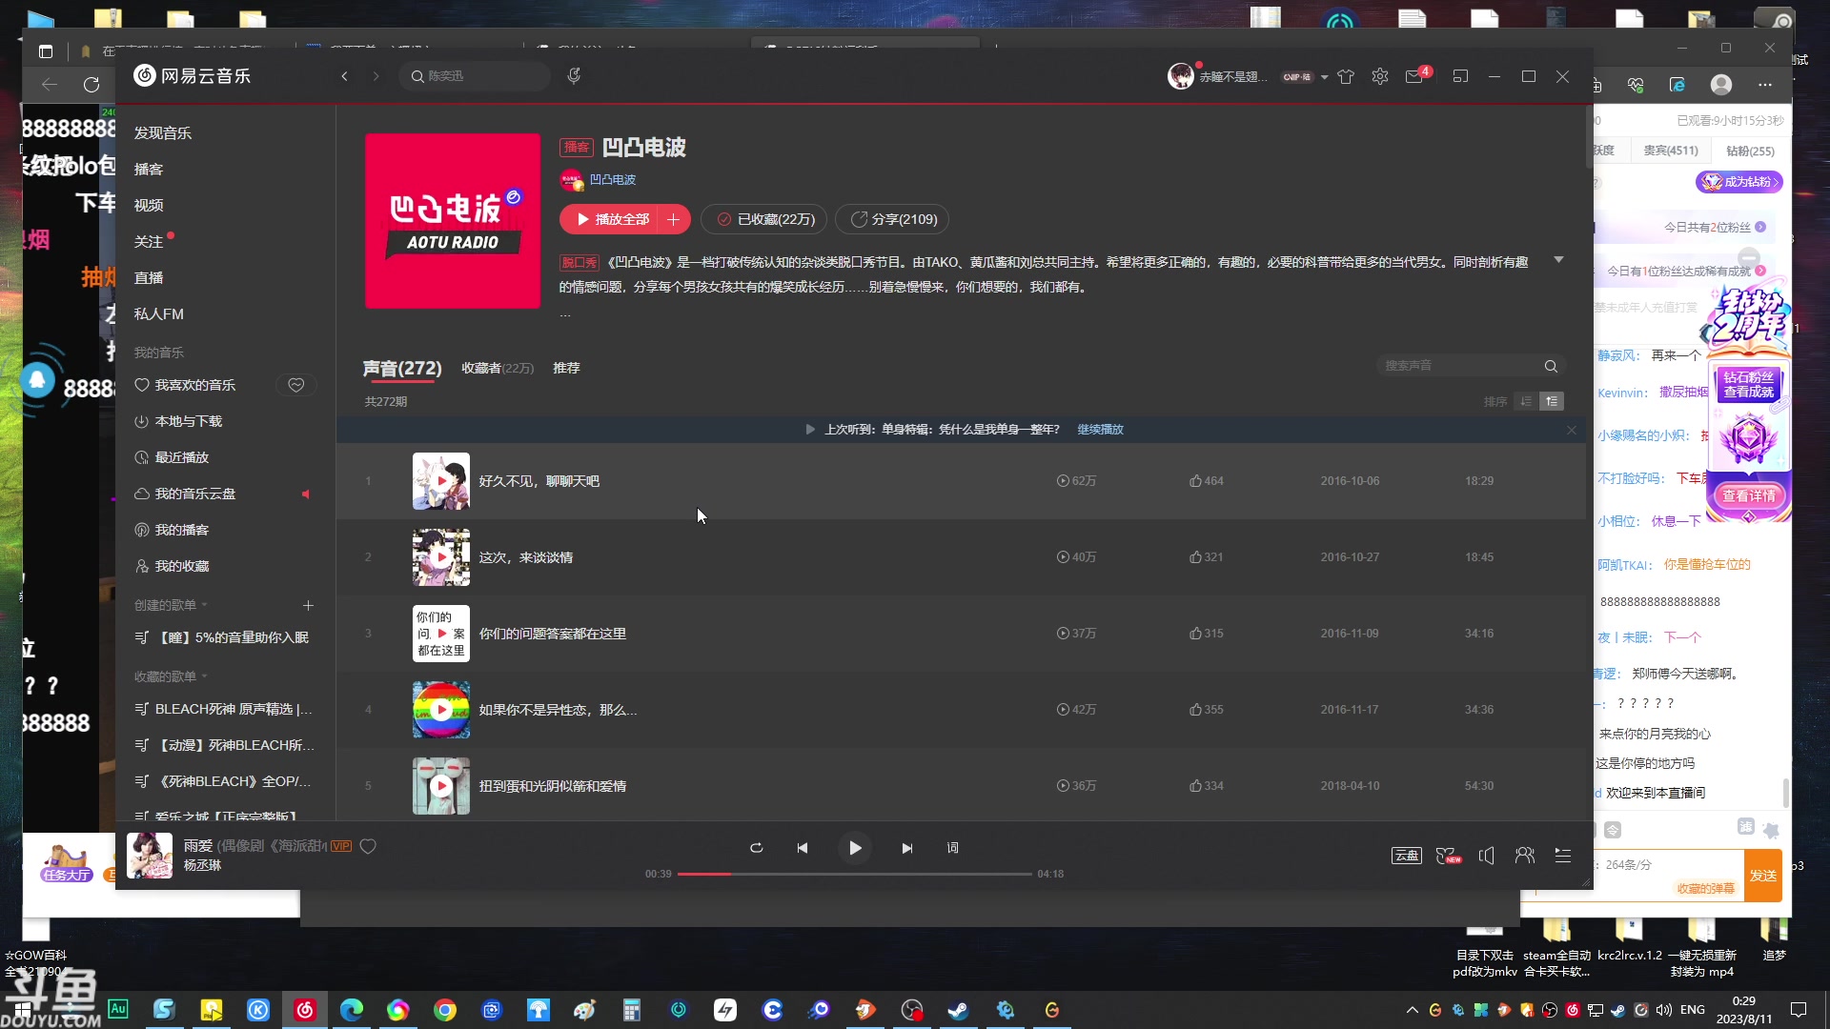Screen dimensions: 1830x1029
Task: Seek within the song progress bar
Action: pos(855,874)
